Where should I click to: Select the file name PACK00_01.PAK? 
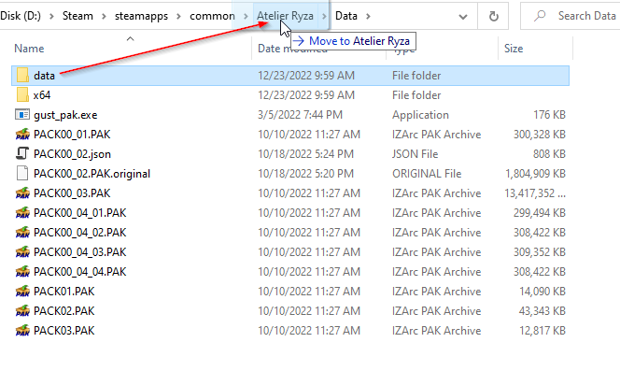[x=72, y=135]
